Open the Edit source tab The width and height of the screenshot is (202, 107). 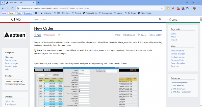pyautogui.click(x=129, y=35)
